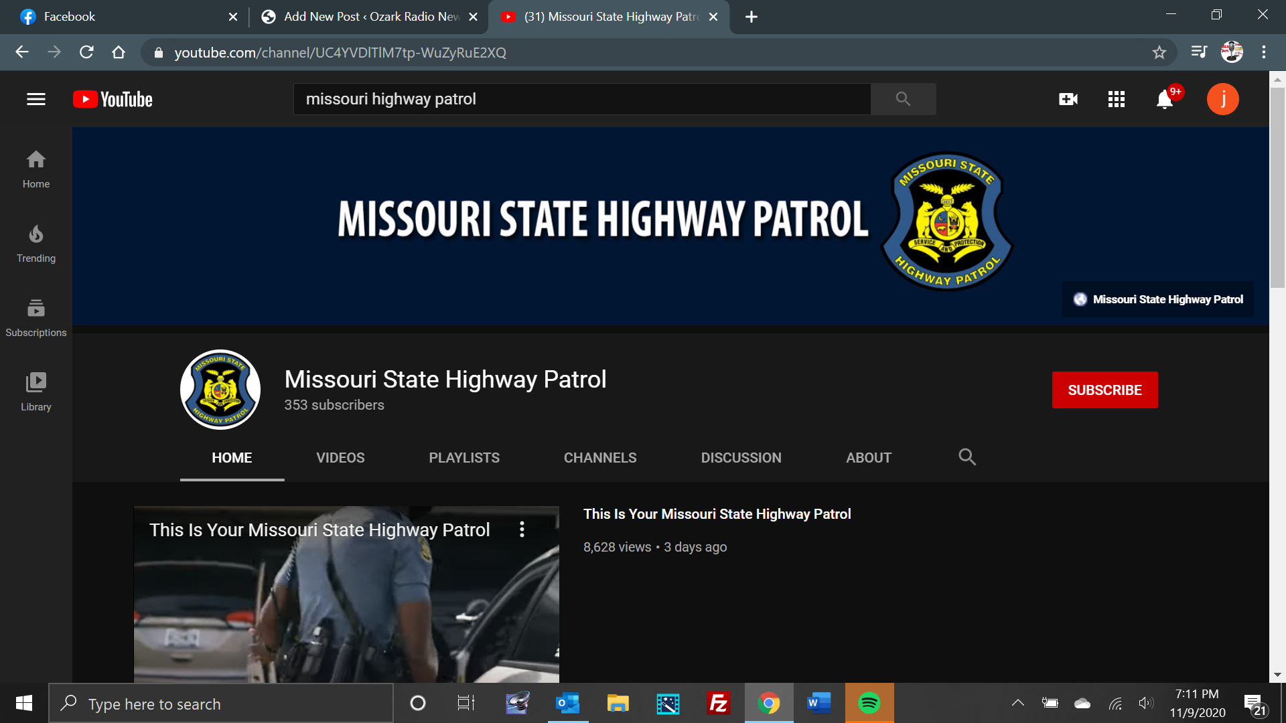
Task: Open the YouTube hamburger guide menu
Action: point(36,99)
